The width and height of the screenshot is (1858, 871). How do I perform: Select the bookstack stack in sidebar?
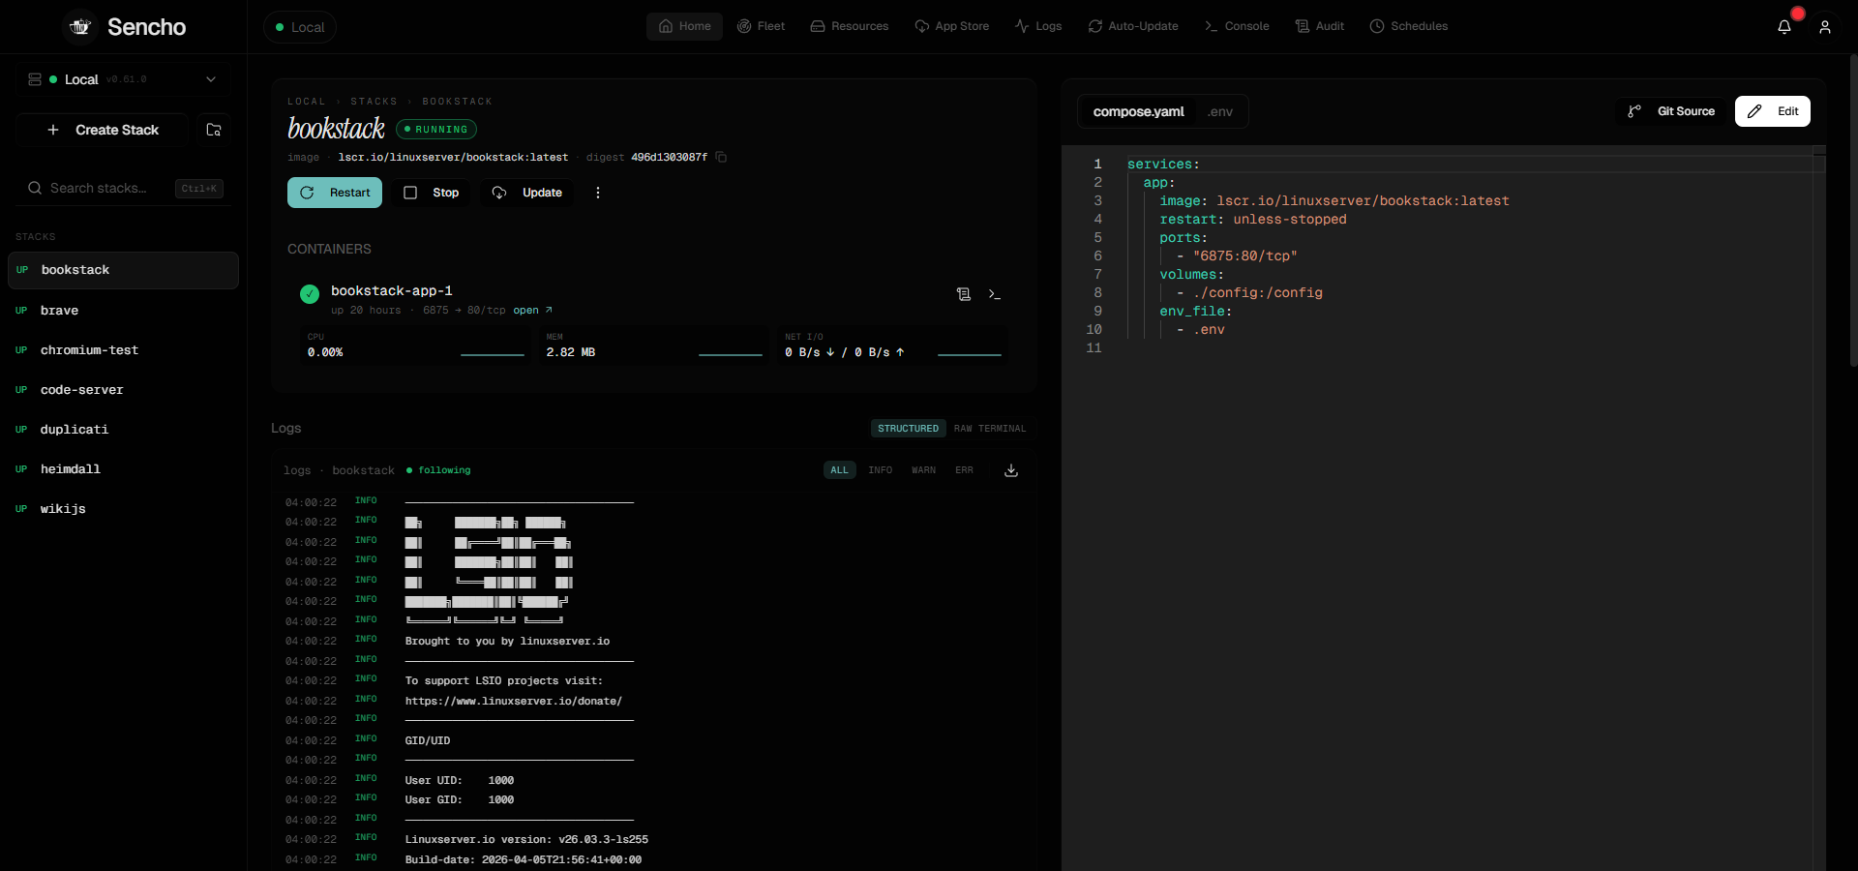[123, 270]
